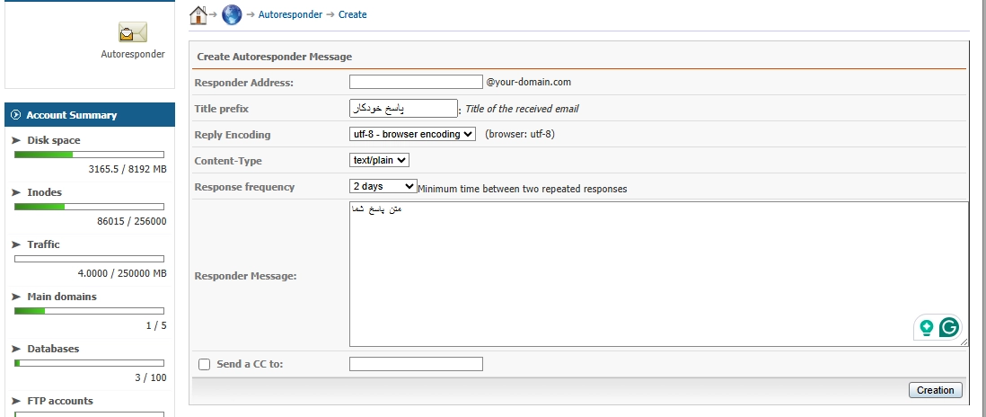The height and width of the screenshot is (417, 986).
Task: Click the Create breadcrumb link
Action: click(x=352, y=14)
